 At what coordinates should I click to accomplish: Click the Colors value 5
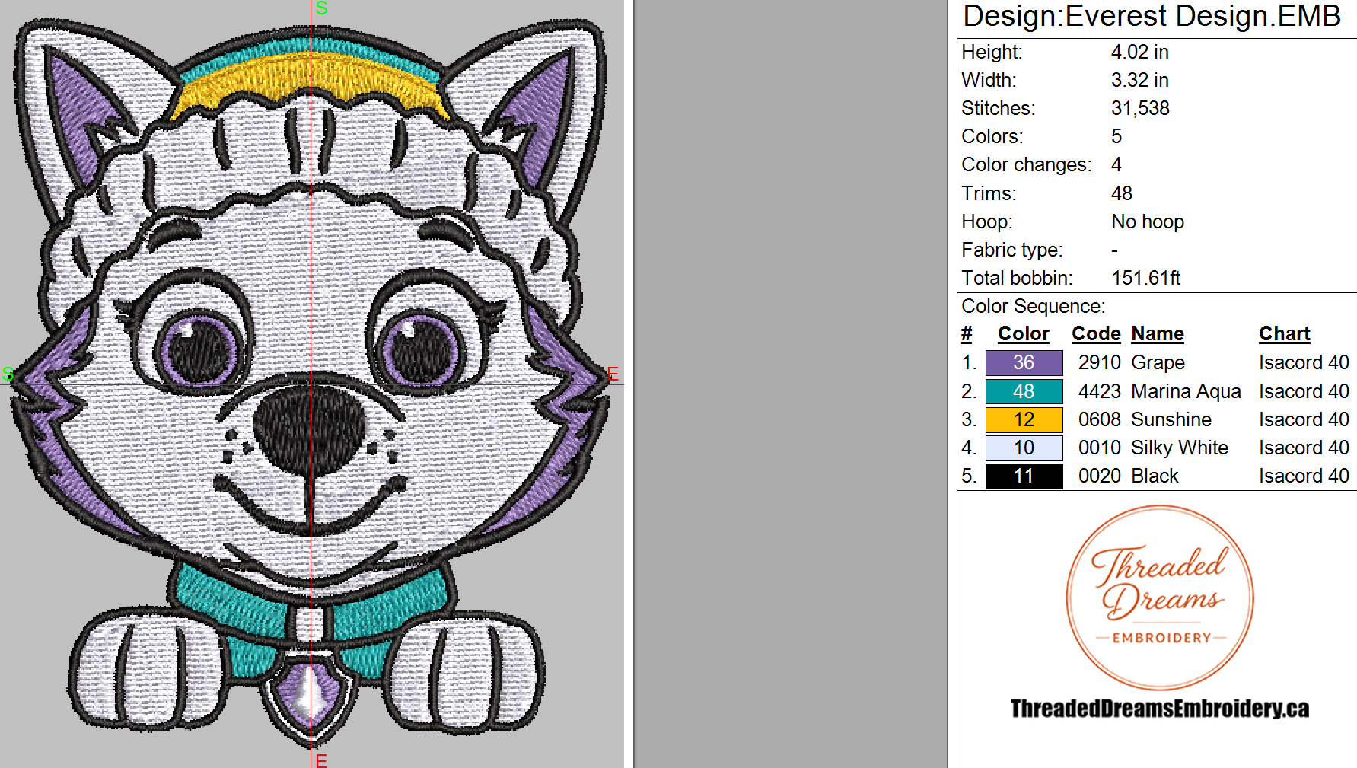tap(1116, 136)
